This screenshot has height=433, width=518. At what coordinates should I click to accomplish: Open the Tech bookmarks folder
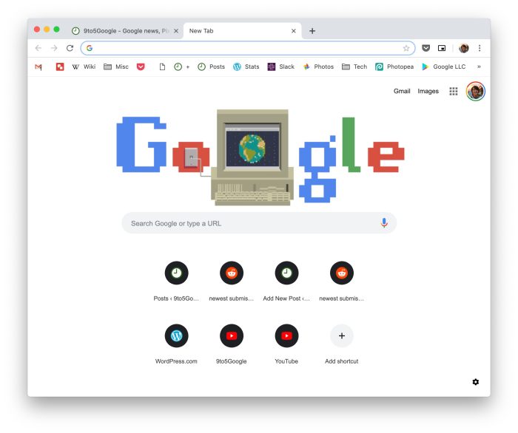(354, 67)
